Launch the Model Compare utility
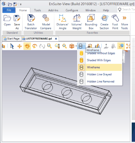This screenshot has height=143, width=135. (46, 22)
